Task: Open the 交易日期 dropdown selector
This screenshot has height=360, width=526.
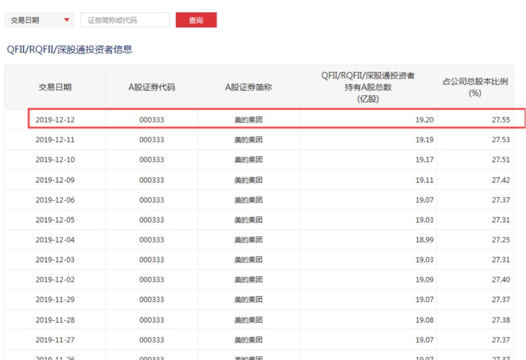Action: coord(39,20)
